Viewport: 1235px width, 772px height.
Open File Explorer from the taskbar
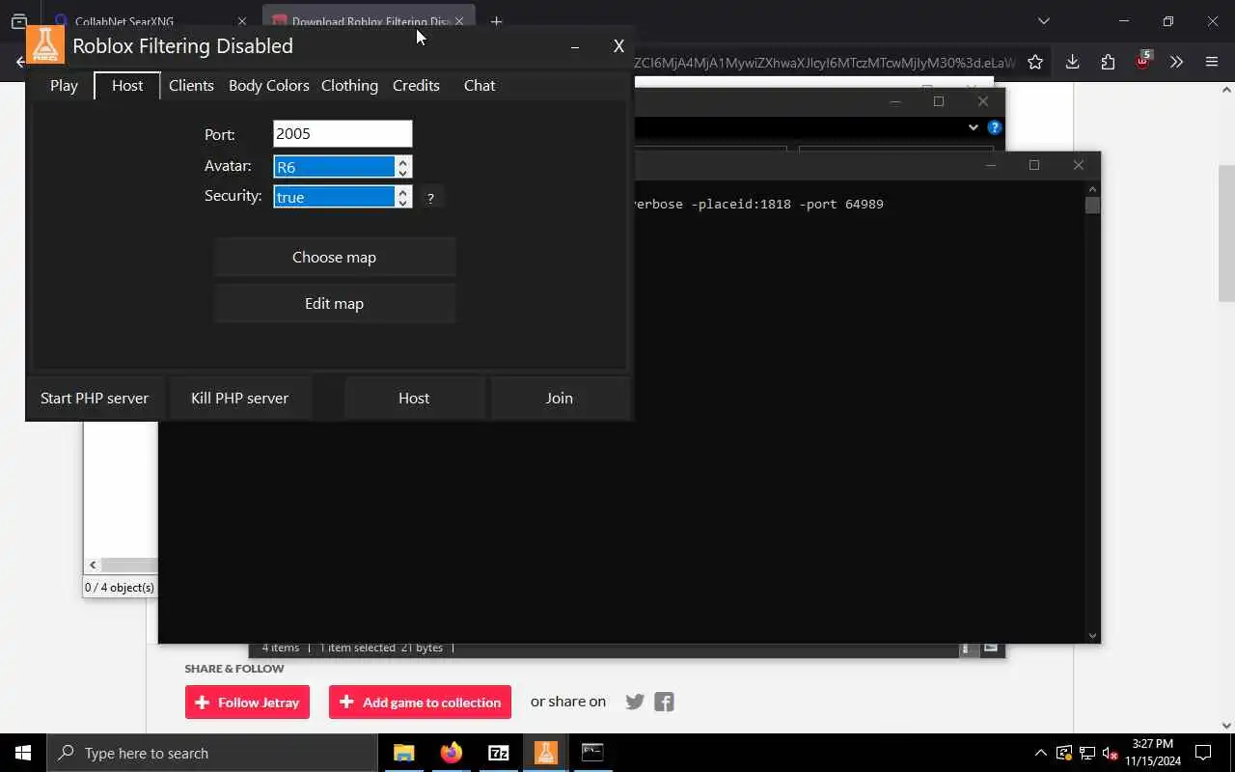point(403,753)
